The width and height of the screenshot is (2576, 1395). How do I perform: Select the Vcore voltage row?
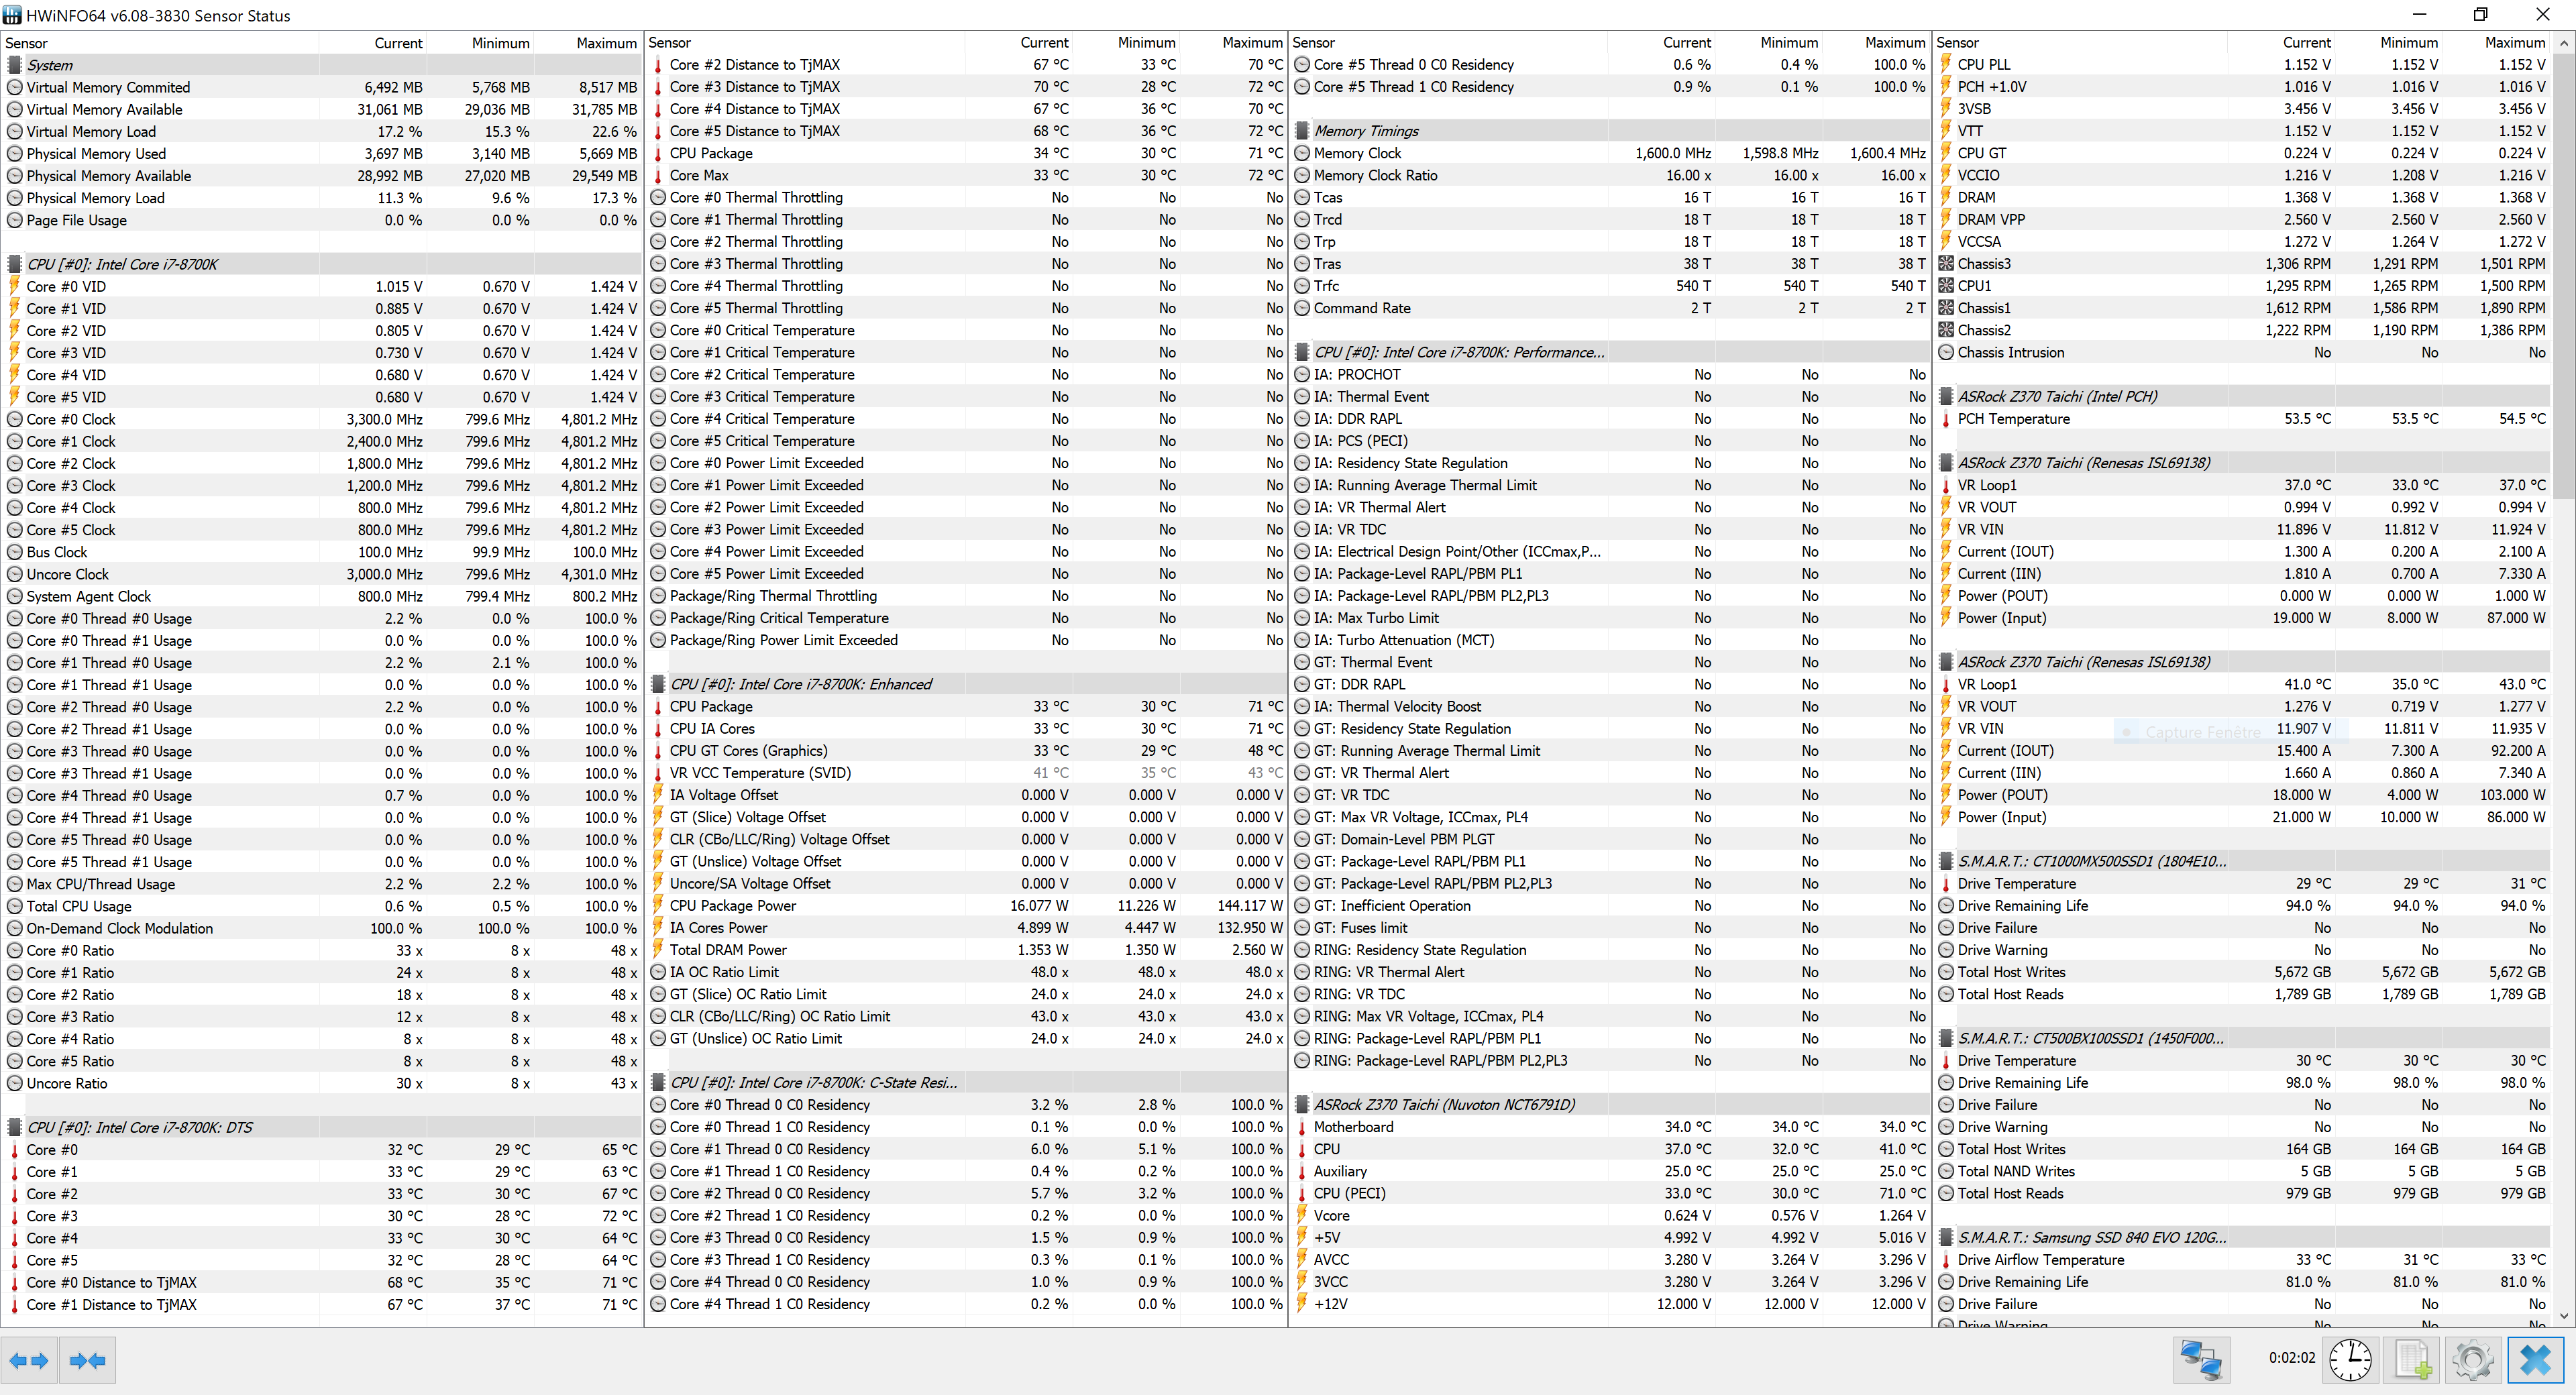[x=1331, y=1216]
